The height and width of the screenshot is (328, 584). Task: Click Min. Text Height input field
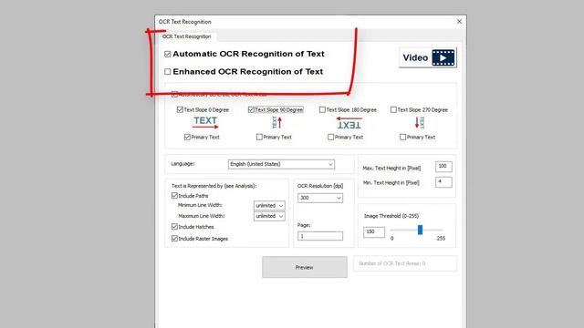[443, 182]
